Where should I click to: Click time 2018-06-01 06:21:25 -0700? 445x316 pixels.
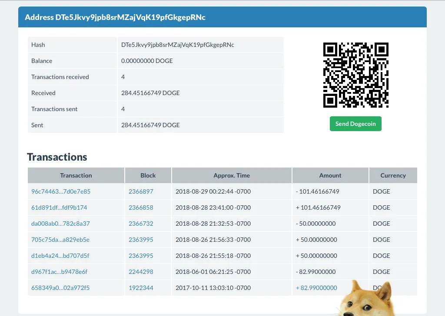click(x=213, y=272)
